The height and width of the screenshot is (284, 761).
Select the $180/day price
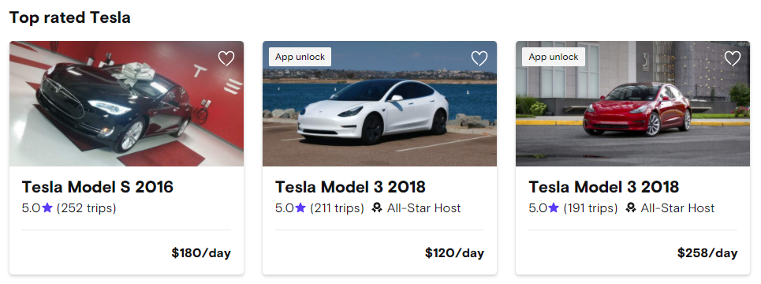201,253
